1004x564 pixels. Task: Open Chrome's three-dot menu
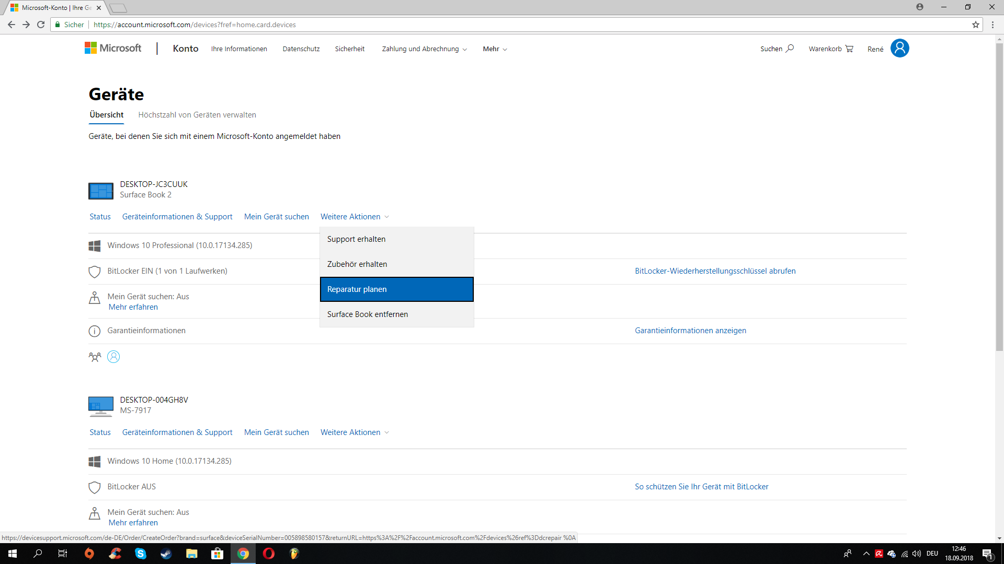992,25
